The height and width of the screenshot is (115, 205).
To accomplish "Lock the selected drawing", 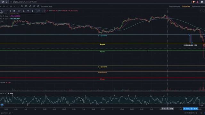I will (24, 11).
